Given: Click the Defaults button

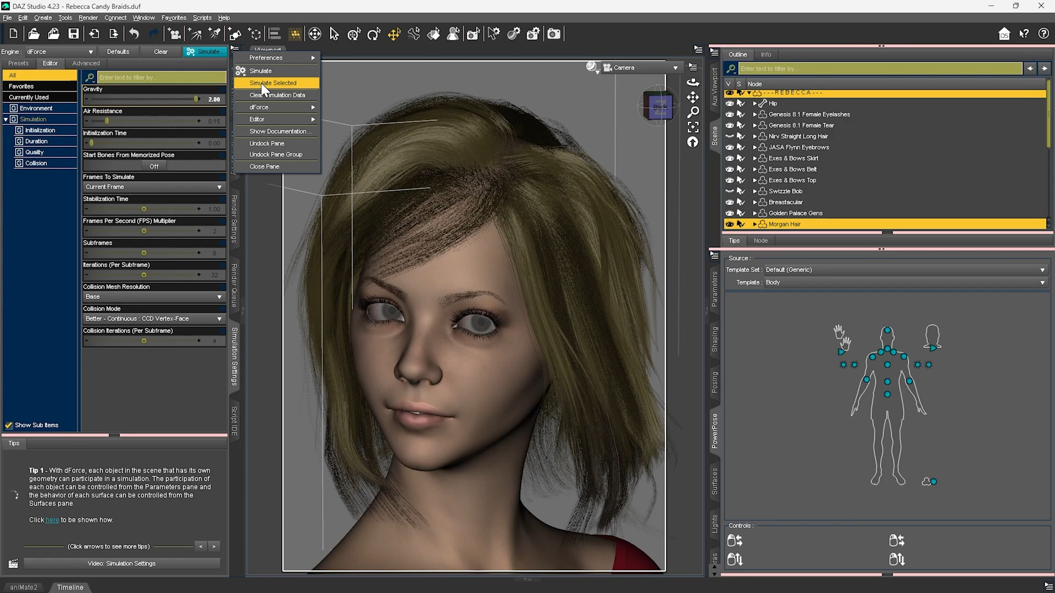Looking at the screenshot, I should click(118, 52).
